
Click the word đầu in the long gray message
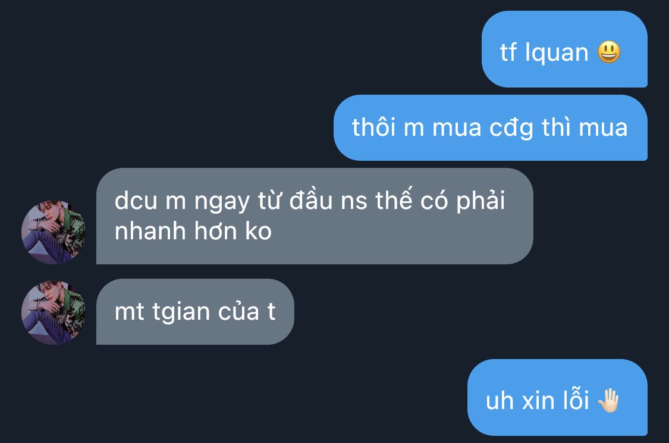310,200
